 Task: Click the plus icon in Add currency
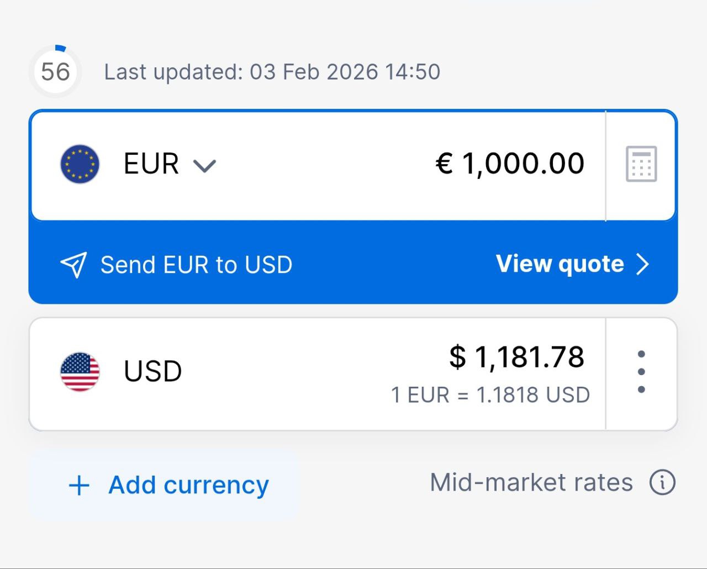[x=79, y=486]
